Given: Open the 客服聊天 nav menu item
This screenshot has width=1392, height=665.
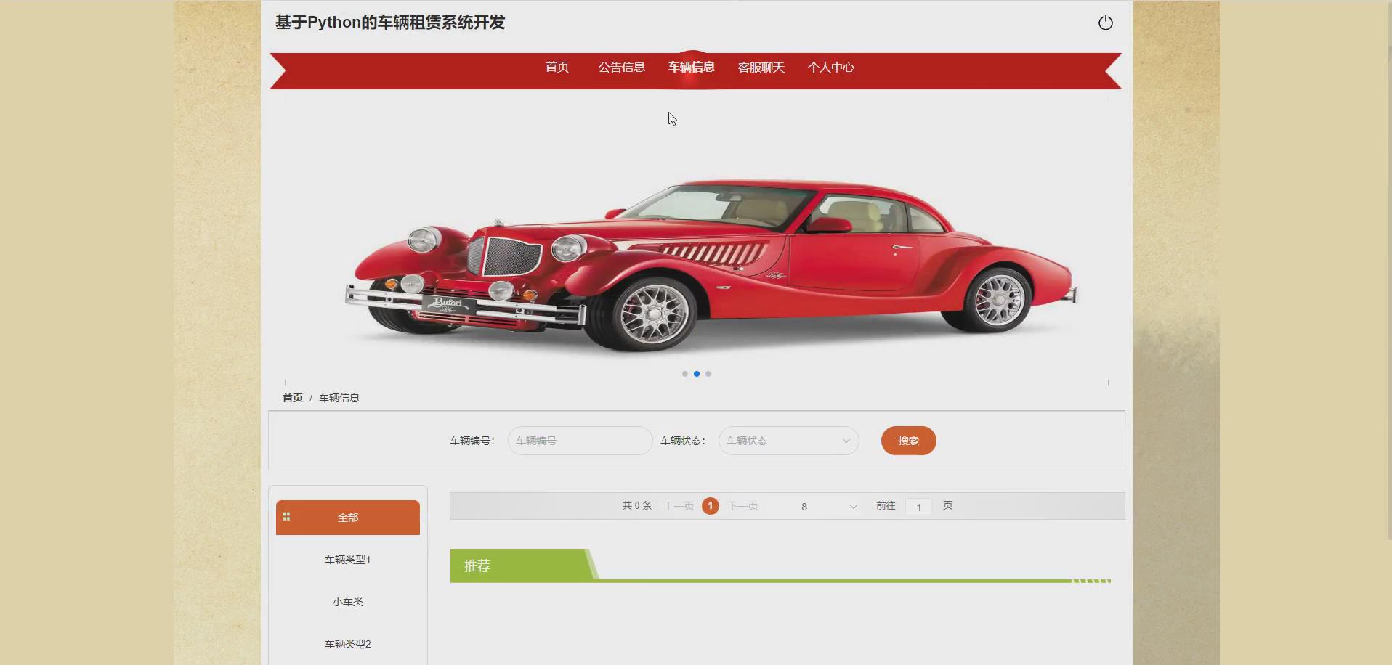Looking at the screenshot, I should (x=761, y=67).
